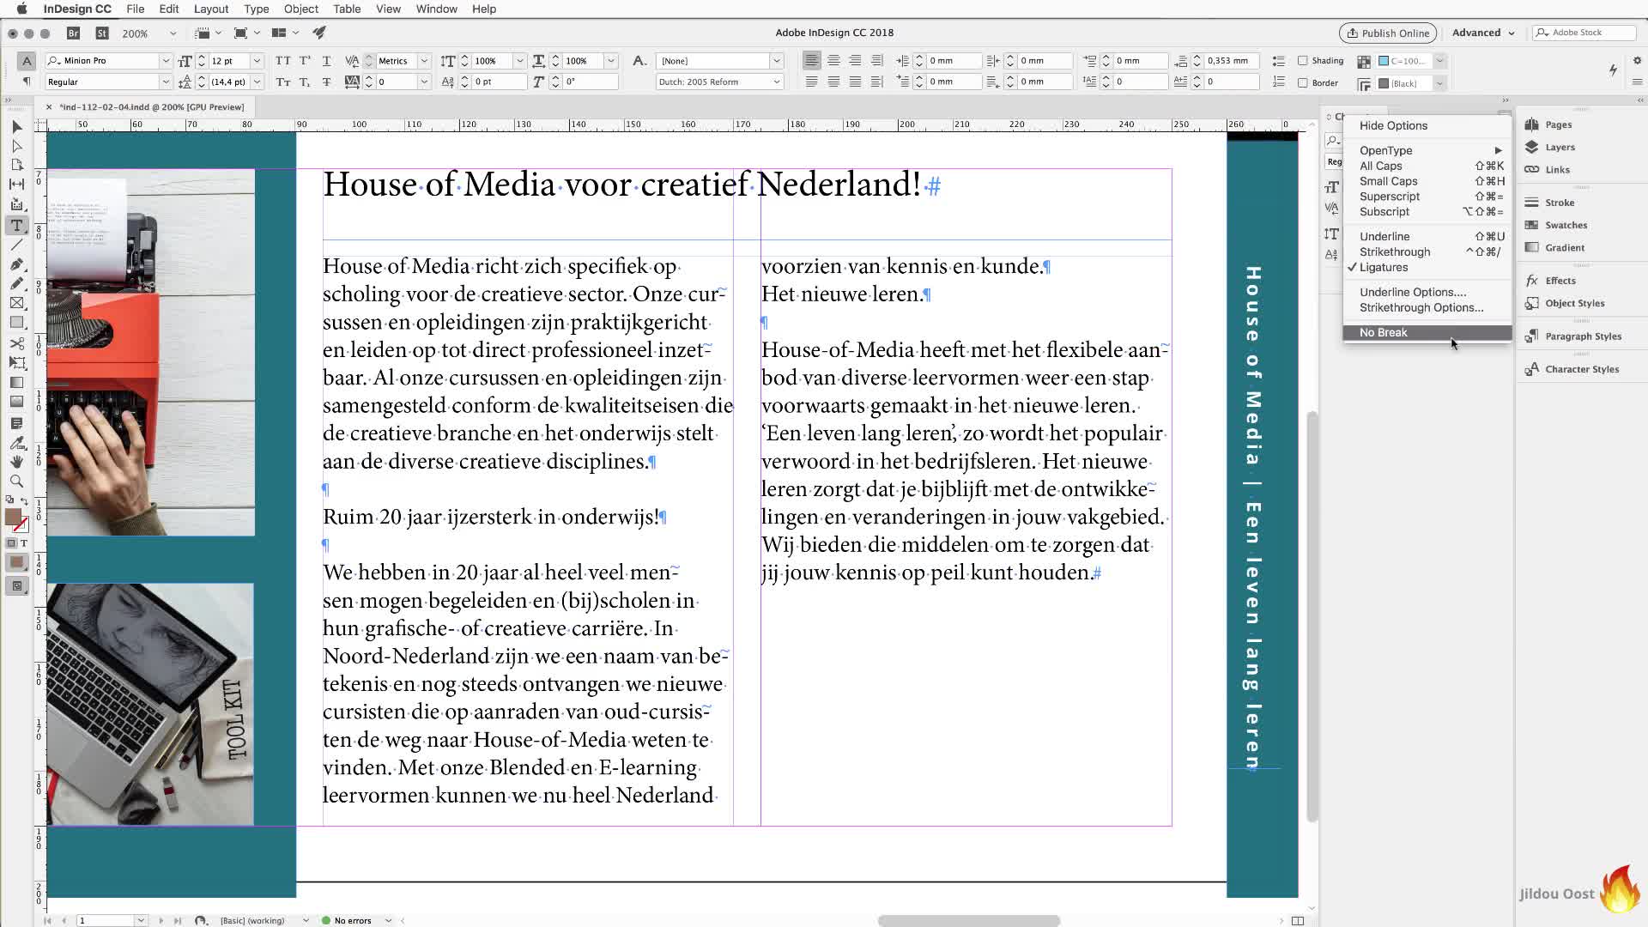Open the Character Styles panel
The image size is (1648, 927).
pyautogui.click(x=1582, y=369)
